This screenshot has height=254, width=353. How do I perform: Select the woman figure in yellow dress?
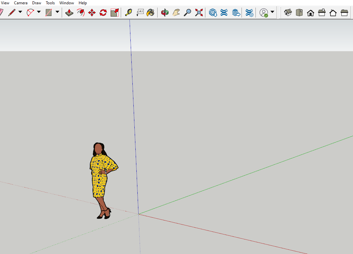click(100, 179)
